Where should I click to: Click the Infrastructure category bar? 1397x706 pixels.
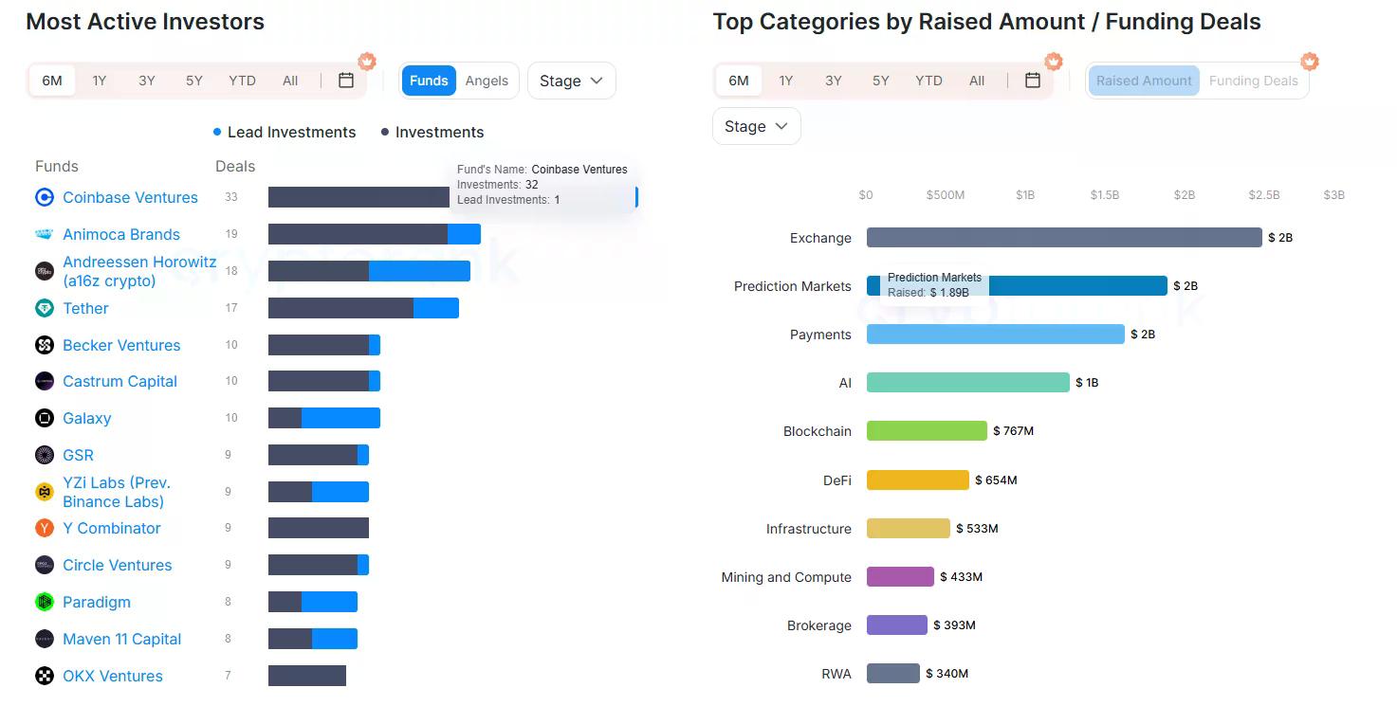[909, 528]
